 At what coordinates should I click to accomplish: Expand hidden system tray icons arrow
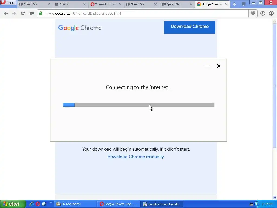257,204
